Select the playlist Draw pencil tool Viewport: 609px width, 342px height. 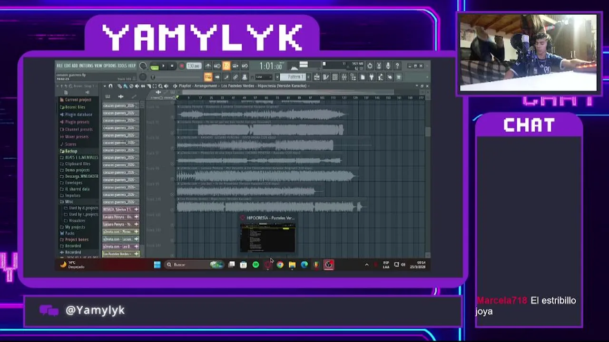coord(119,86)
